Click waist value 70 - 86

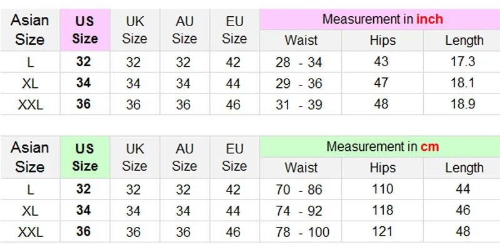[x=299, y=190]
